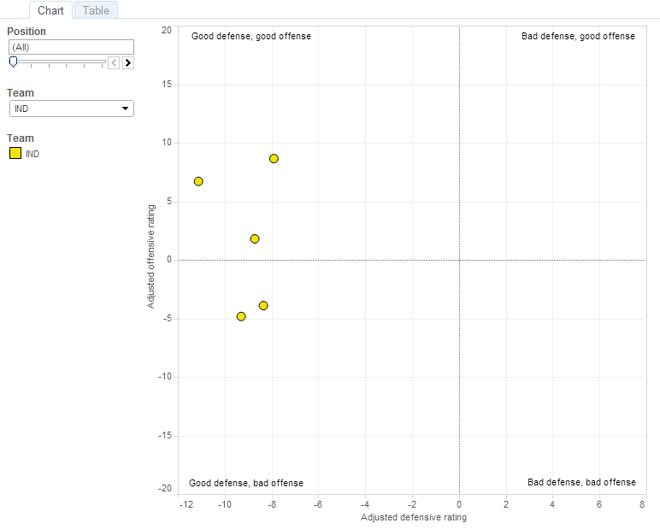This screenshot has height=529, width=660.
Task: Click the Position slider handle
Action: [13, 62]
